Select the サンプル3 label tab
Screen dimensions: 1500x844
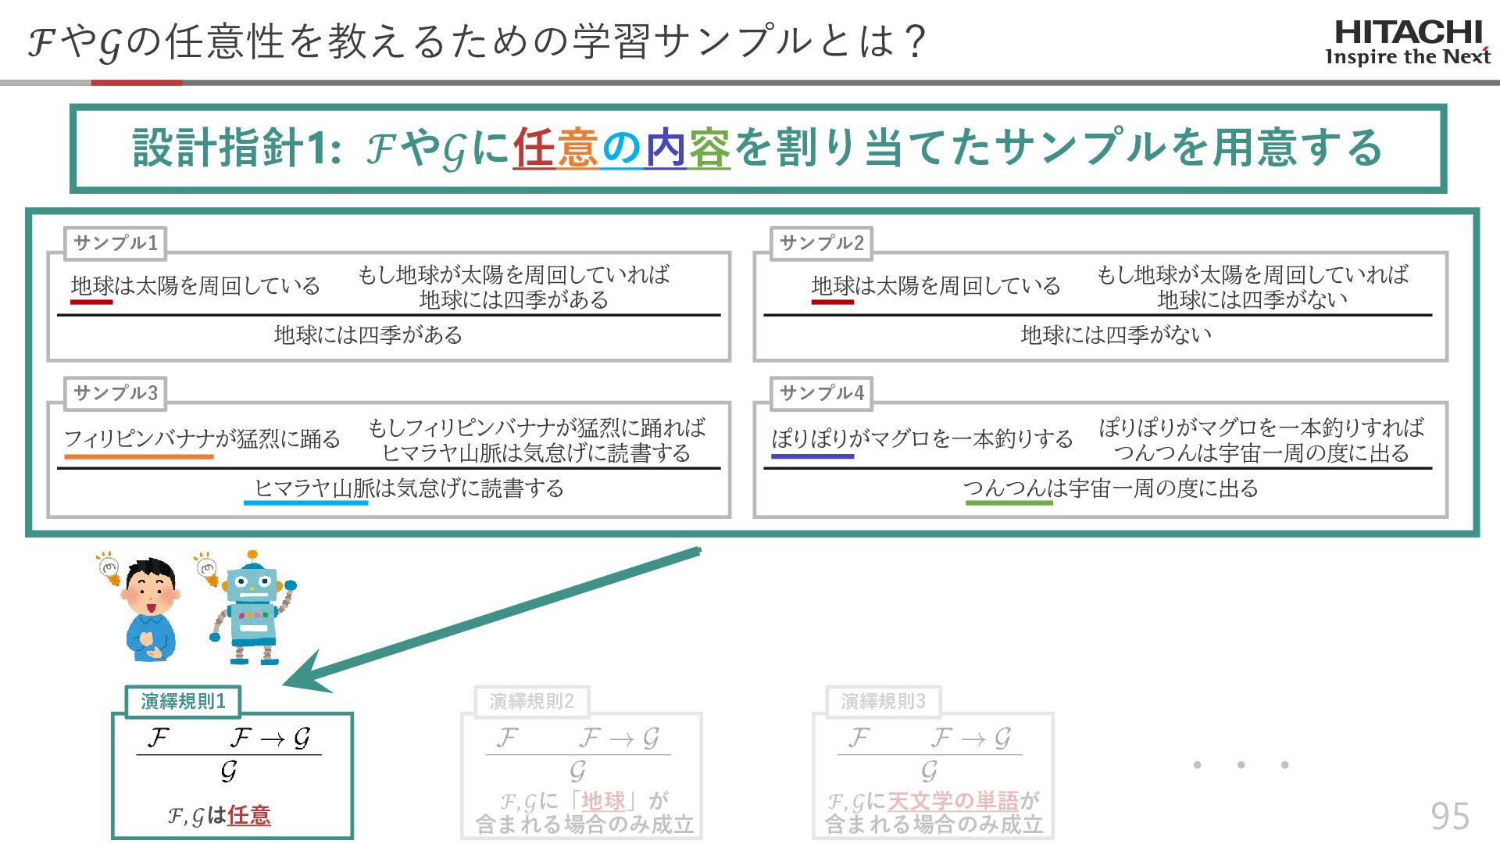click(x=116, y=393)
